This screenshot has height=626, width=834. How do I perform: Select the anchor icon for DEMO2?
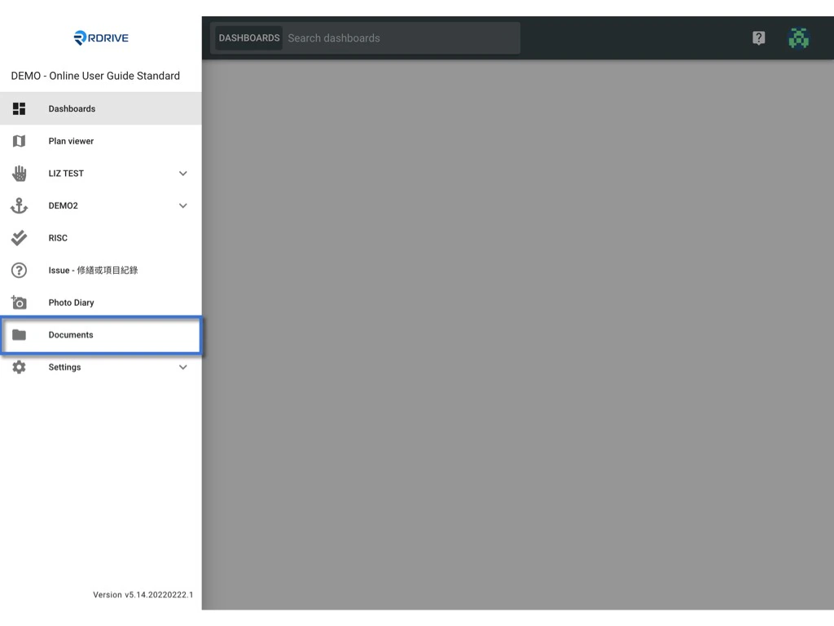[18, 205]
